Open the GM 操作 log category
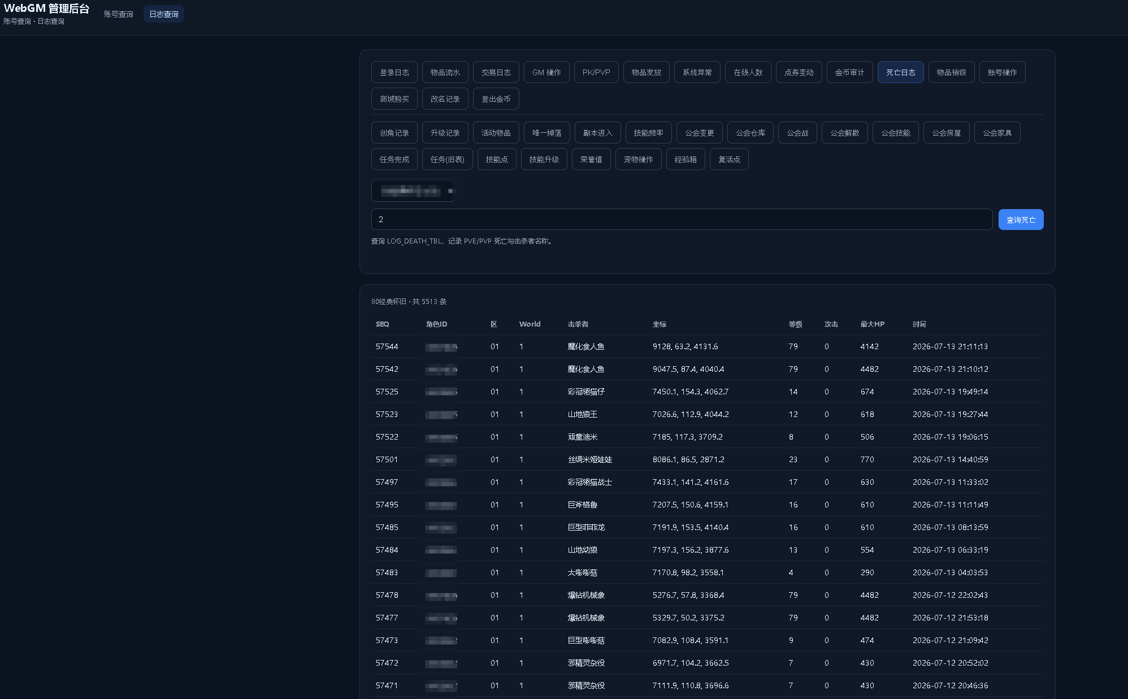 tap(546, 72)
